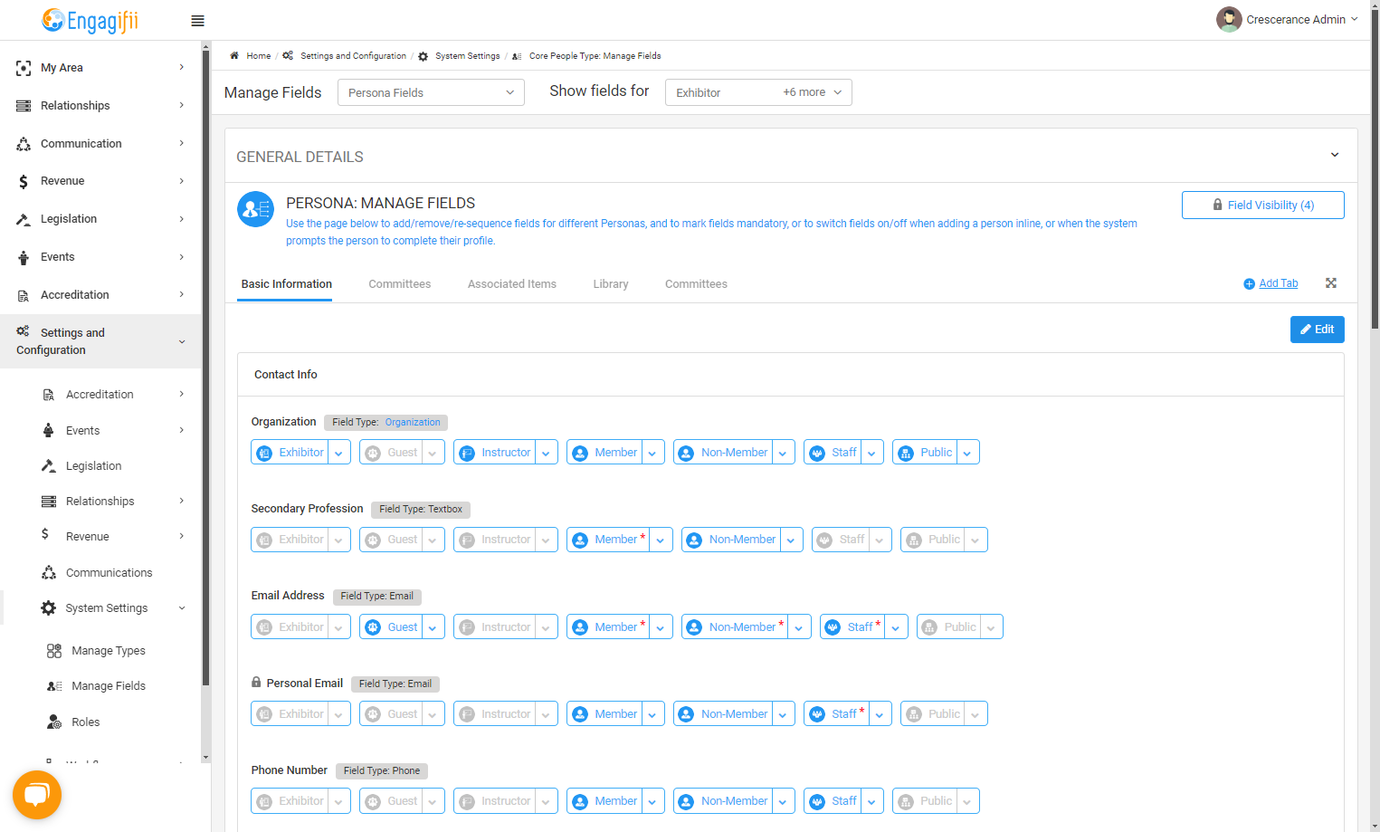Open the chat support bubble

37,795
